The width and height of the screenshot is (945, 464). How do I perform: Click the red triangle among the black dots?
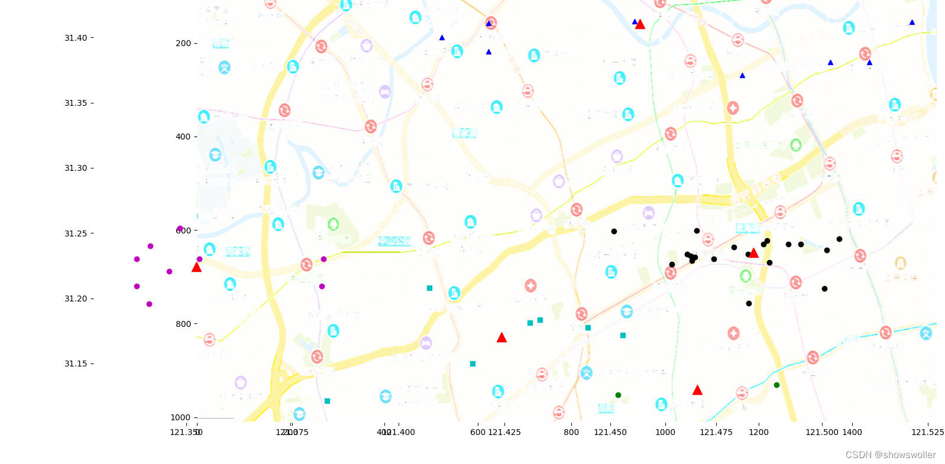(753, 253)
